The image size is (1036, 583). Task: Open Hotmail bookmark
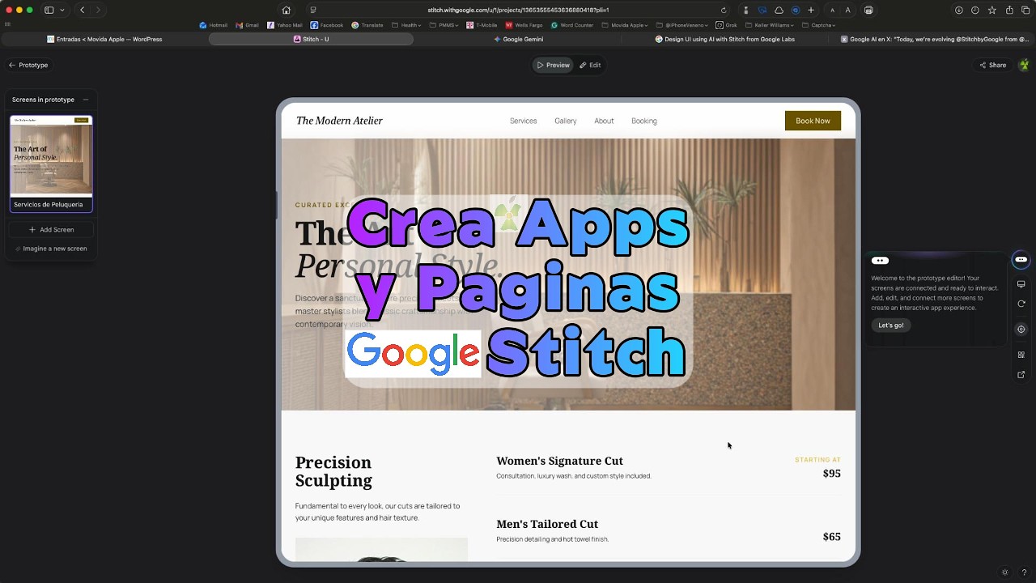pyautogui.click(x=214, y=25)
